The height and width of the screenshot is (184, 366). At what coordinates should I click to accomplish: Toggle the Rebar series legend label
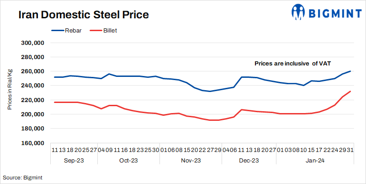click(73, 31)
